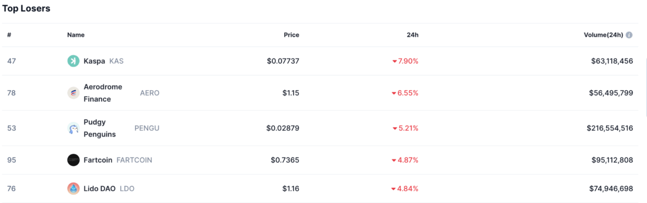Sort by the Price column header
647x203 pixels.
291,35
